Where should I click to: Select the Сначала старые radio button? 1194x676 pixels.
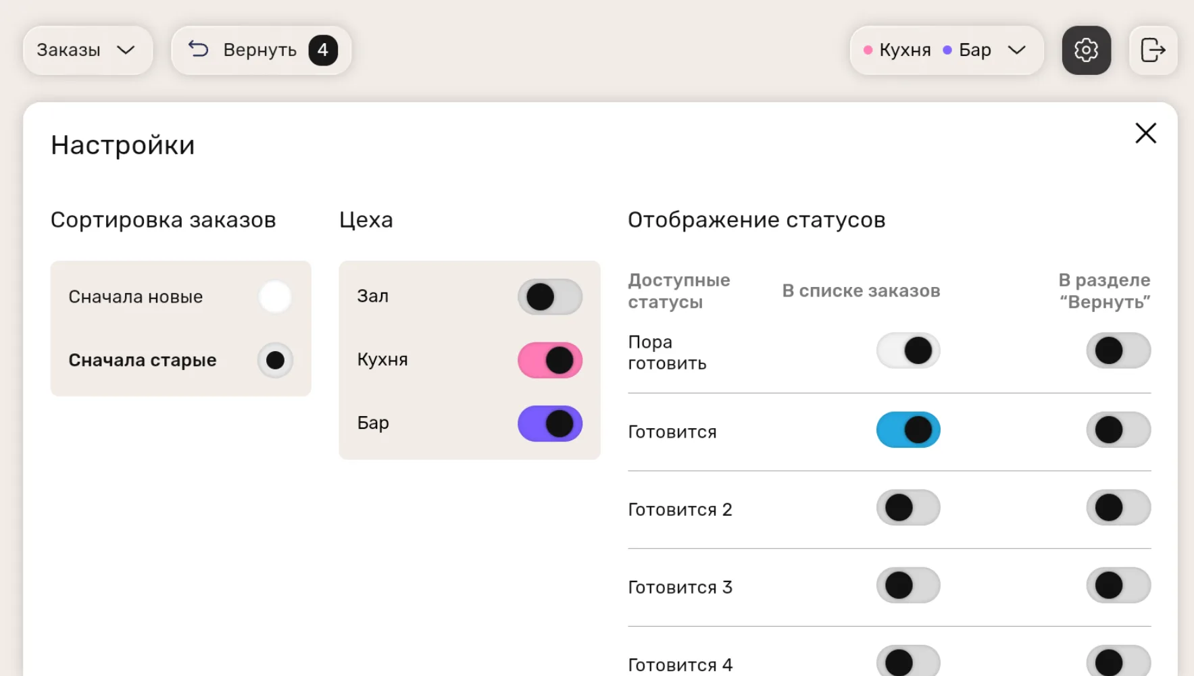click(275, 360)
